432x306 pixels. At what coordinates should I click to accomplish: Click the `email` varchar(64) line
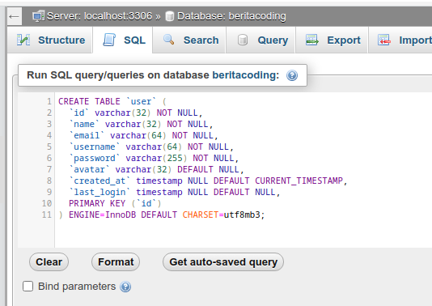click(x=143, y=135)
